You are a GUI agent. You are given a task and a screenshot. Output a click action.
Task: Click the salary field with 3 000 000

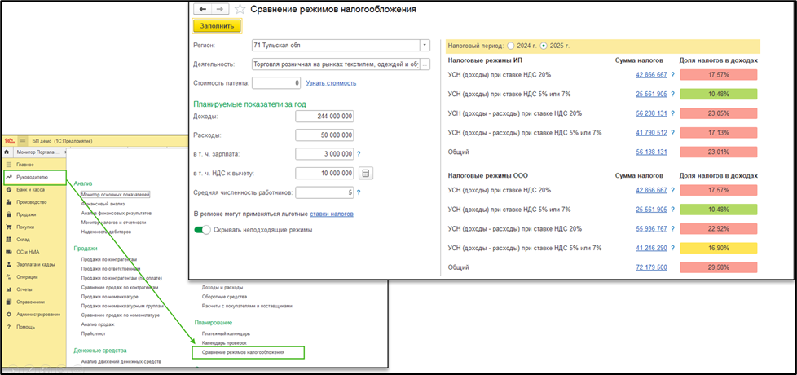[x=324, y=154]
